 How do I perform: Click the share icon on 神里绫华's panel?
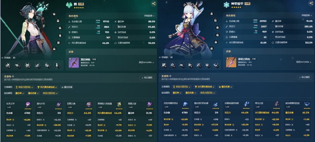click(x=311, y=3)
